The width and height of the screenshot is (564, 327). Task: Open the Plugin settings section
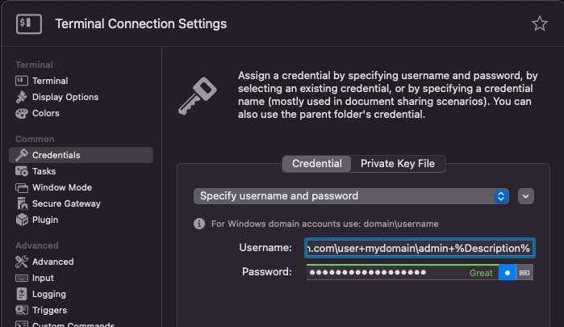[45, 220]
